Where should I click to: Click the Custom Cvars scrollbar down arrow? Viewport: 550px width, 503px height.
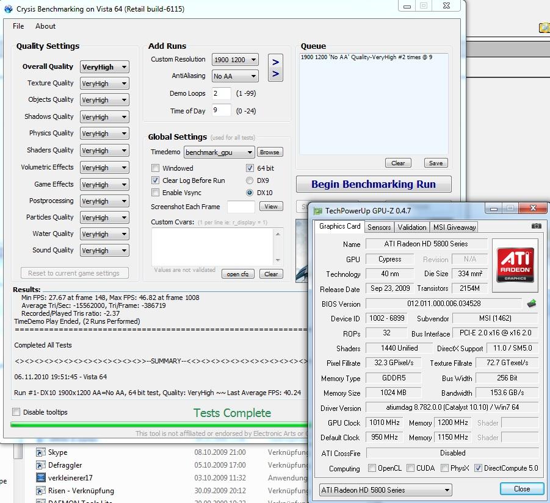[278, 260]
